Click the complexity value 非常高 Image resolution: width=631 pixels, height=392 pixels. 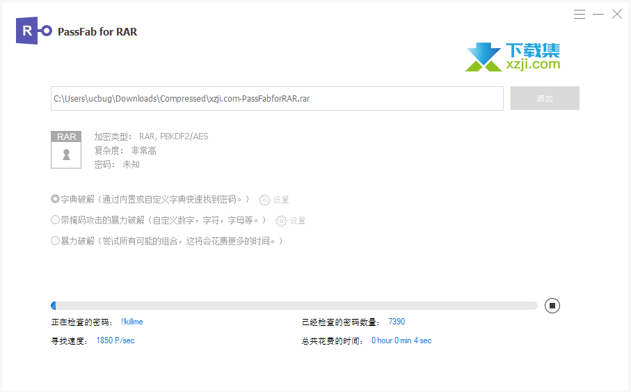(144, 150)
